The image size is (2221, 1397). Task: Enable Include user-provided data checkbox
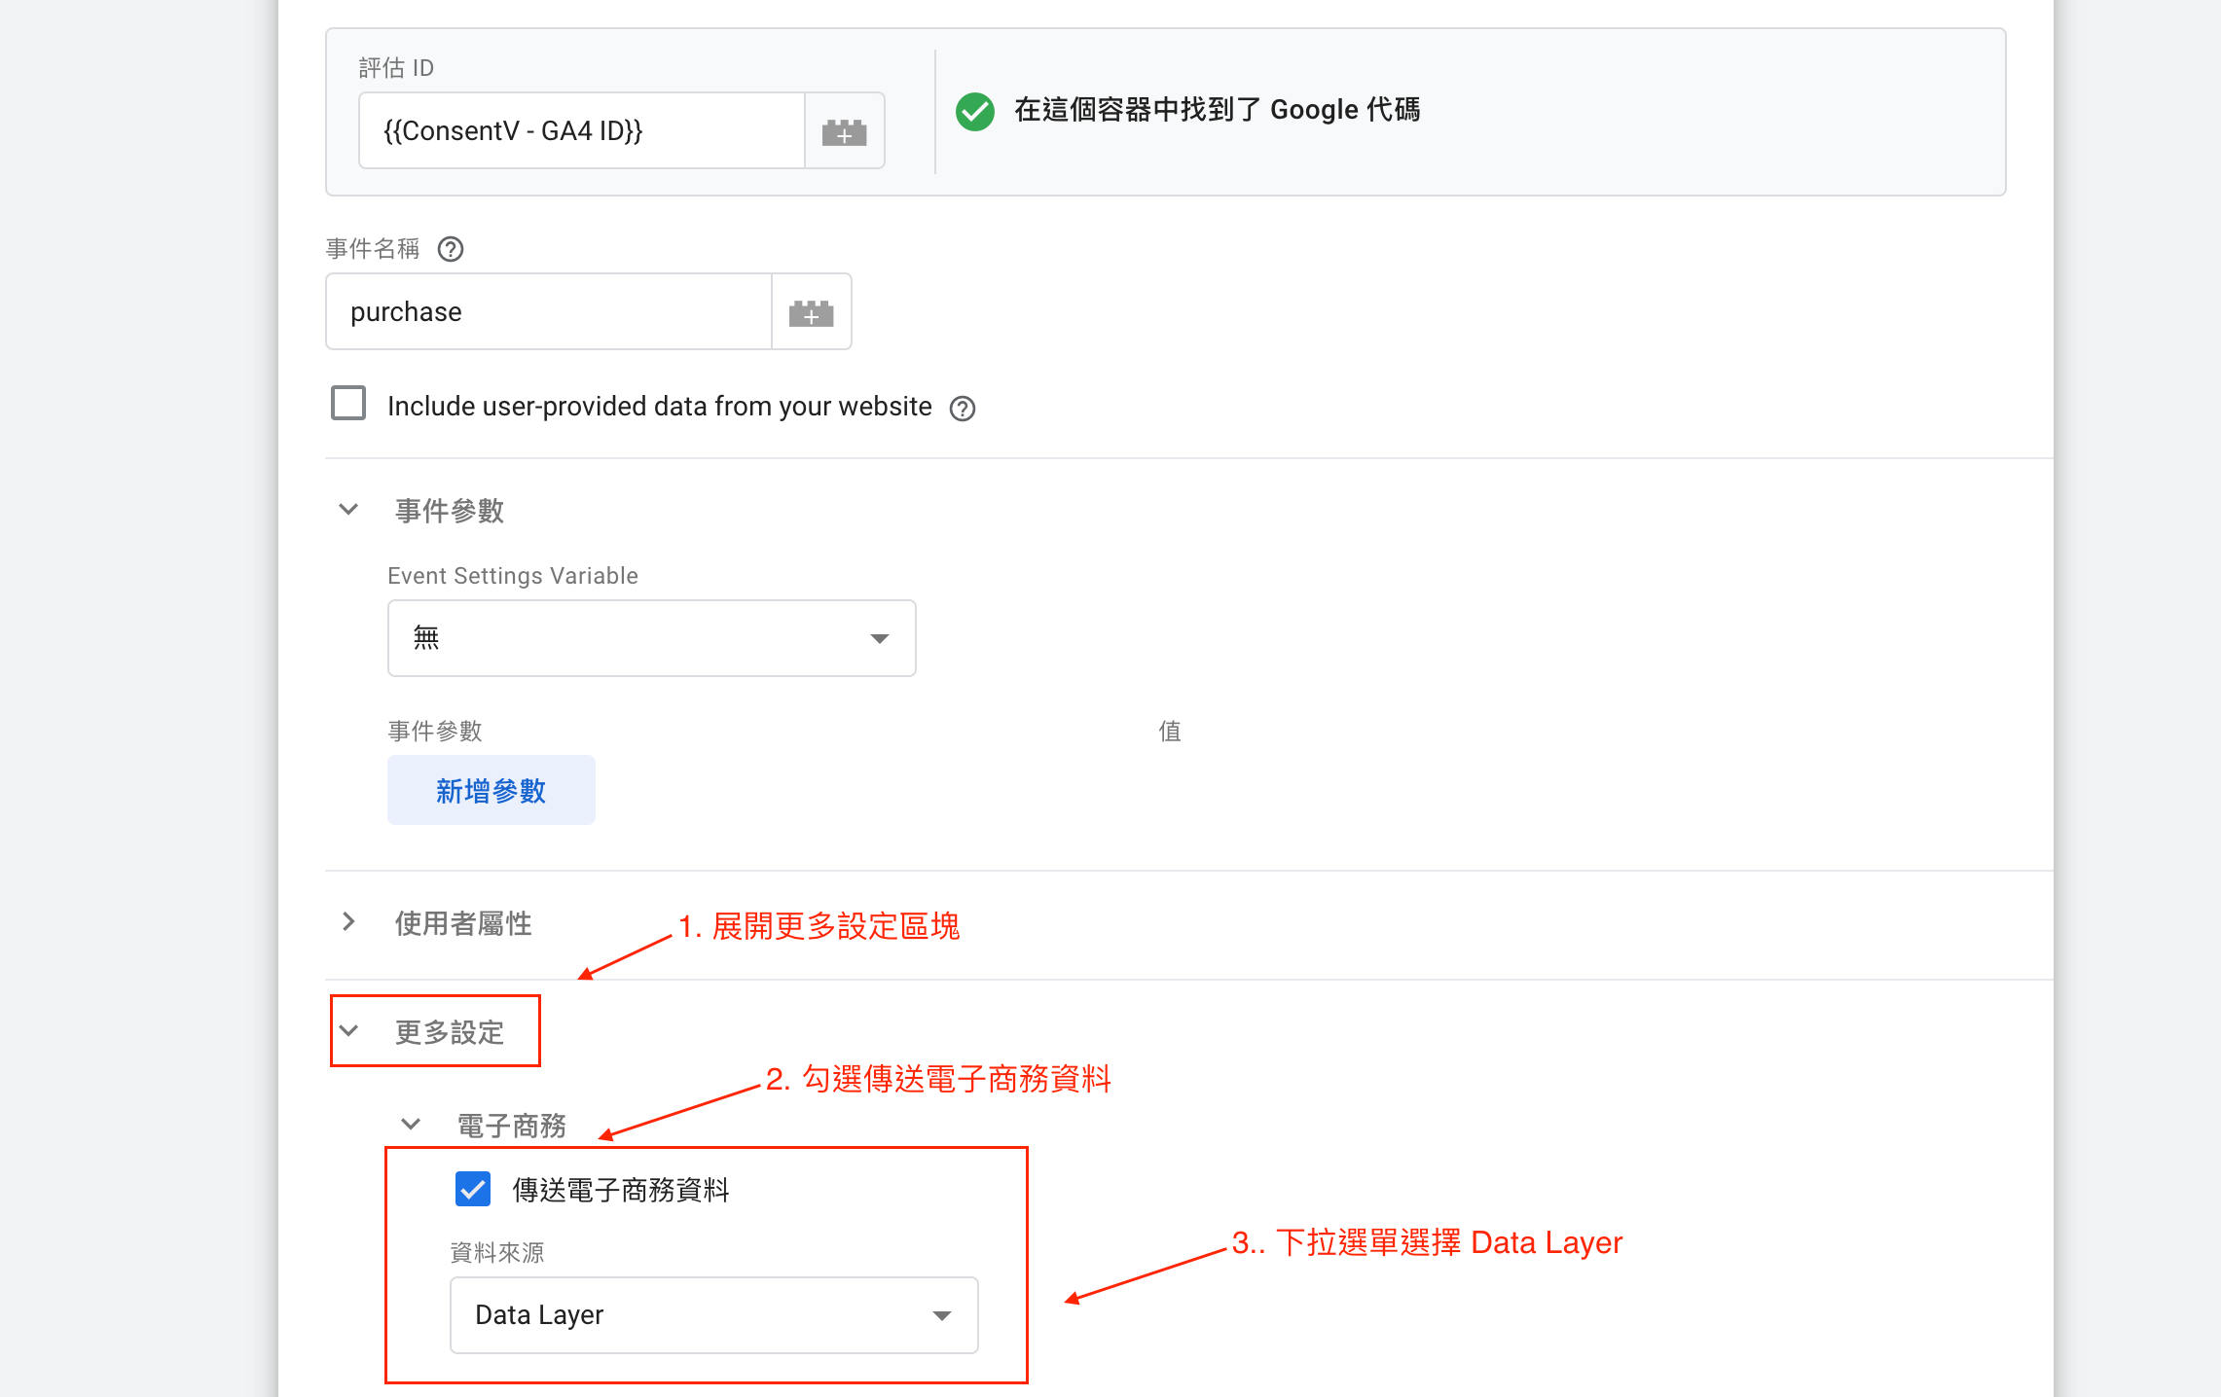coord(348,403)
